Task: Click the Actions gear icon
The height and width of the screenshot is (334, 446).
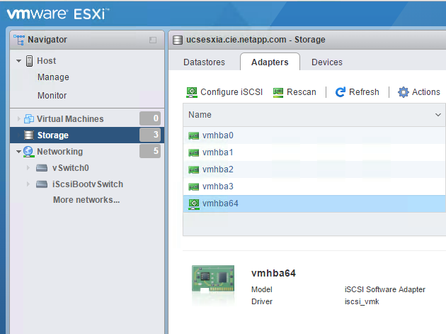Action: point(403,92)
